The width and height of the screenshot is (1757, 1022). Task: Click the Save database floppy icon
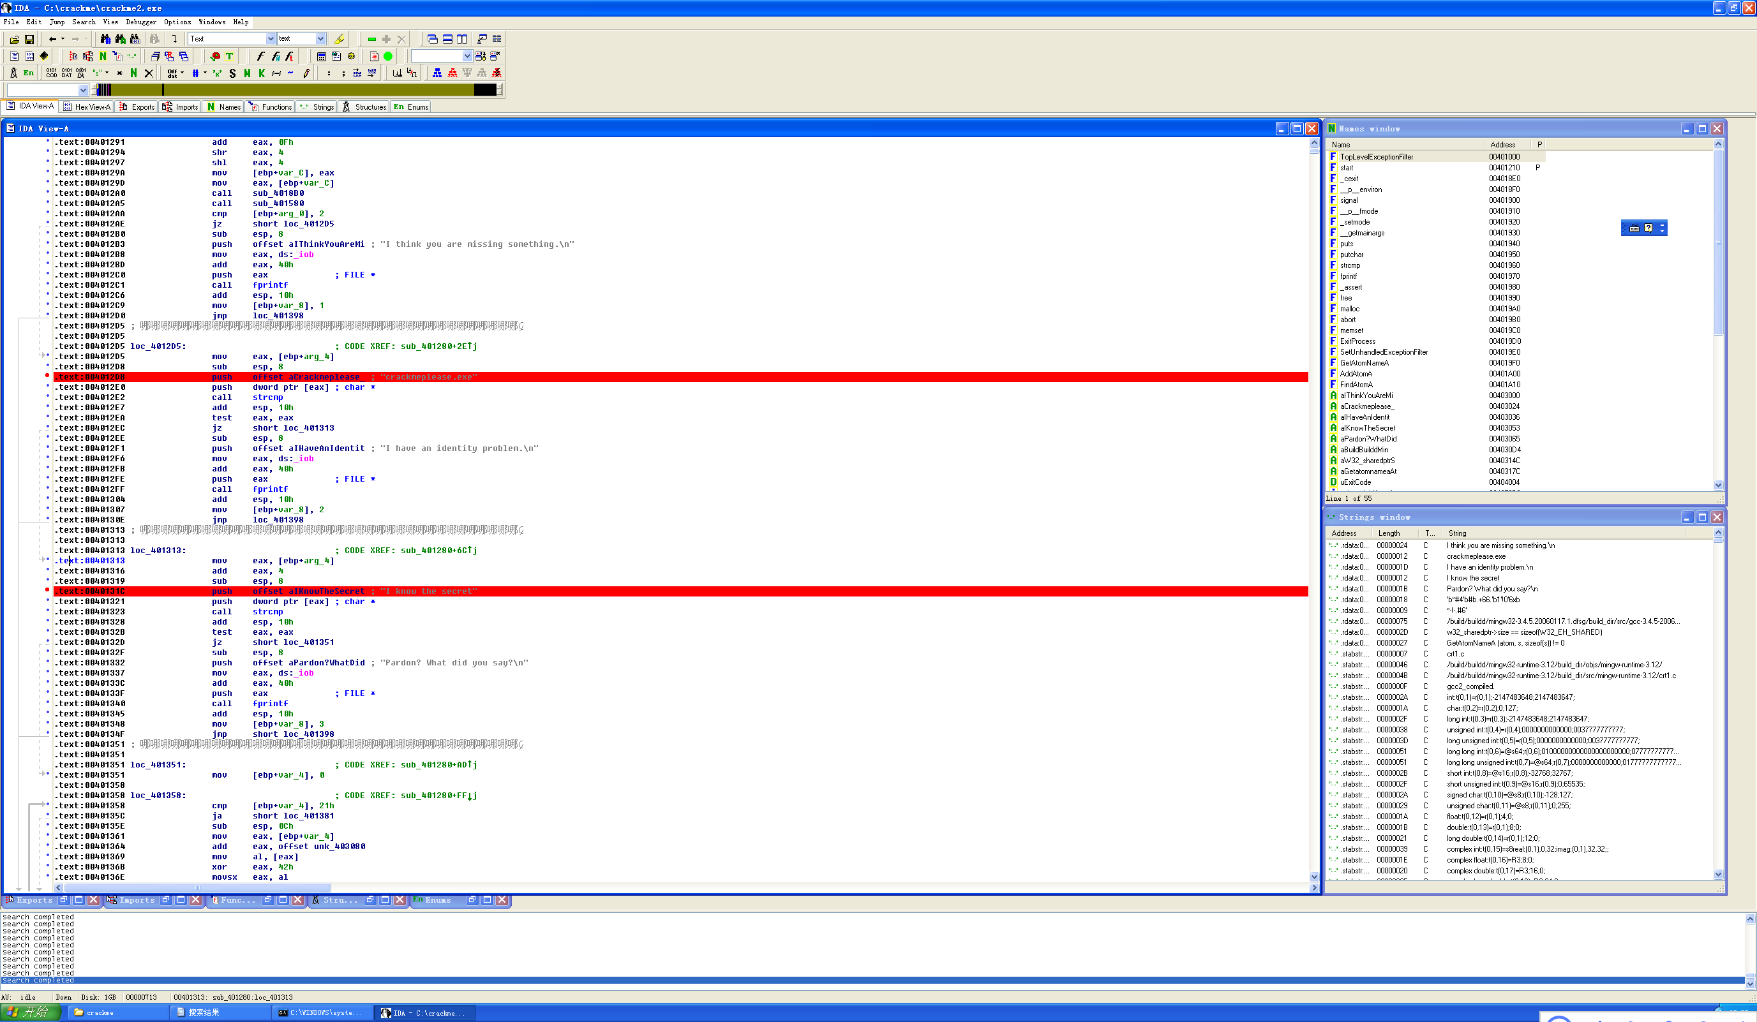pos(29,40)
